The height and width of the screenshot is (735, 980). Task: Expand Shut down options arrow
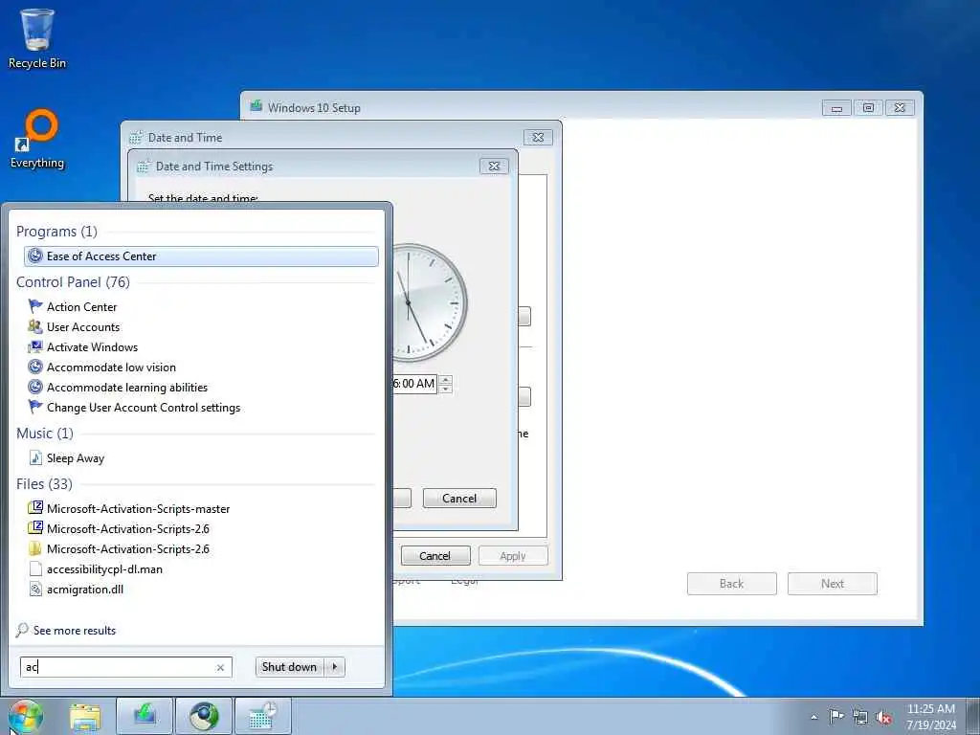click(335, 667)
